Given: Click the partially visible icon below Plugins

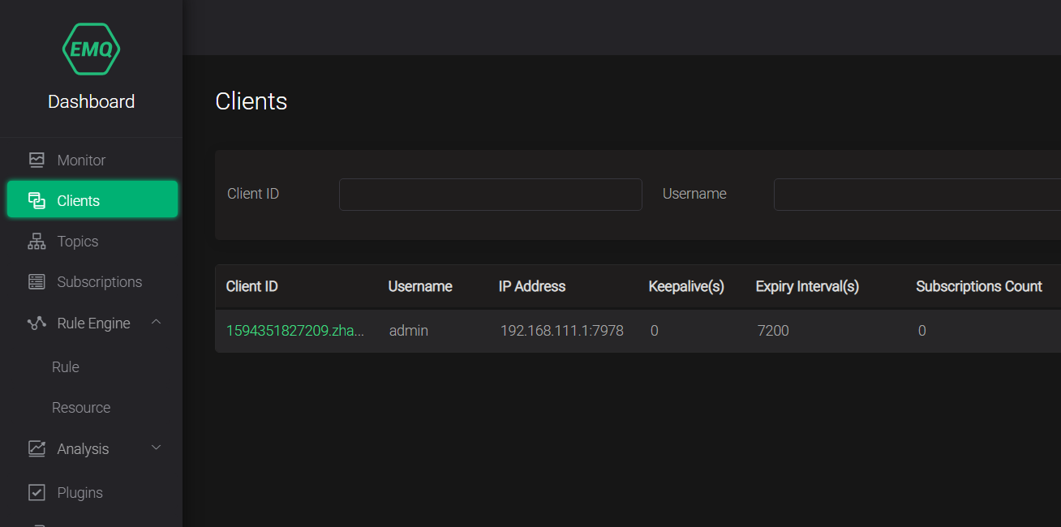Looking at the screenshot, I should click(37, 524).
